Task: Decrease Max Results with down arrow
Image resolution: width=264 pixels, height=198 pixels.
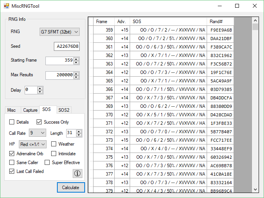Action: pyautogui.click(x=76, y=77)
